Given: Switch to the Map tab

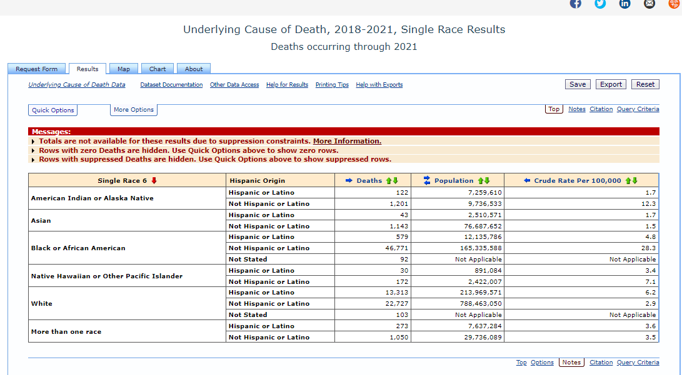Looking at the screenshot, I should click(x=124, y=69).
